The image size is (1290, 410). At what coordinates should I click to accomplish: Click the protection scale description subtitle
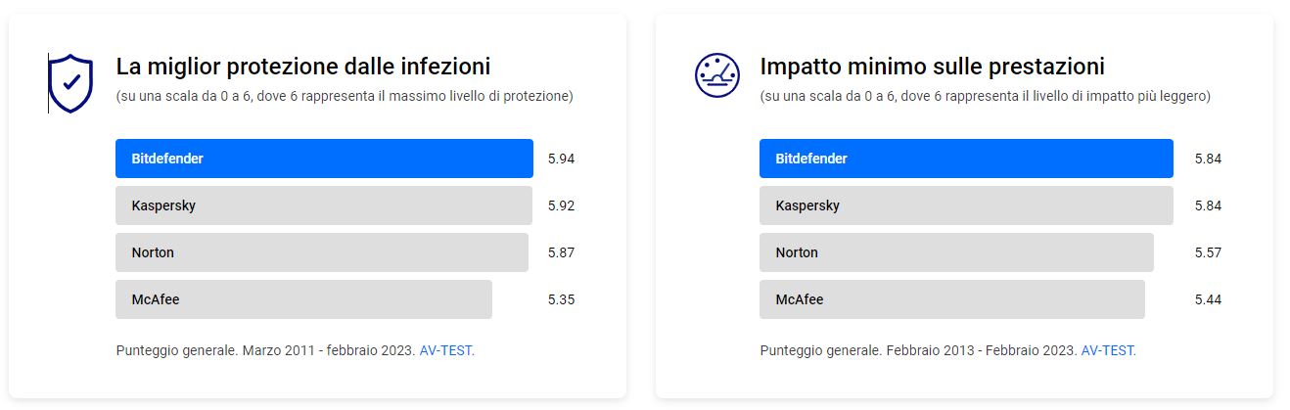click(x=345, y=97)
